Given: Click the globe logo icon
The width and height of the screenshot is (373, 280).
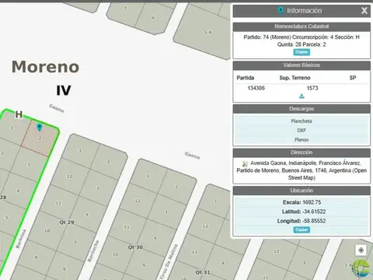Looking at the screenshot, I should 361,268.
